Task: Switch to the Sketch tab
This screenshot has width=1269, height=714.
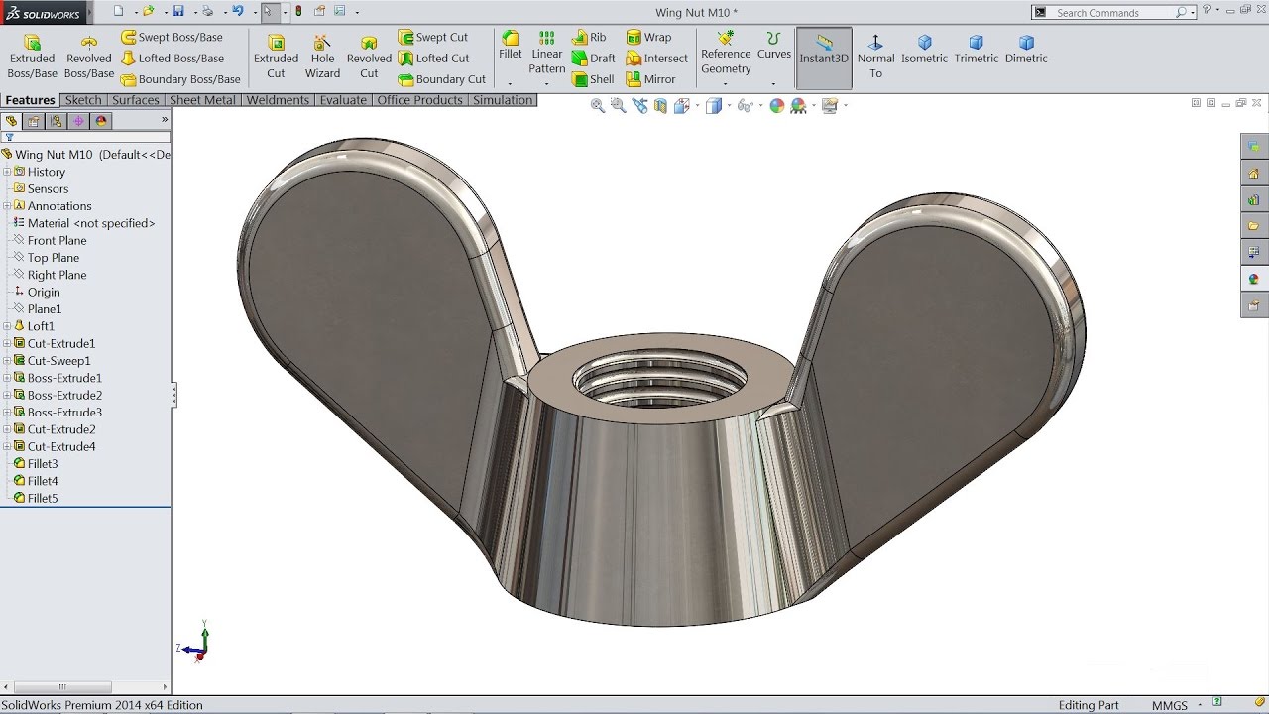Action: click(x=83, y=99)
